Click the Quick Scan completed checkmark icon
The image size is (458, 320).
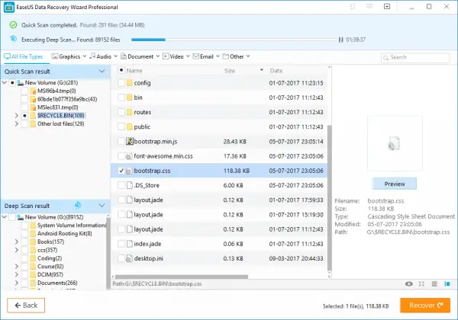pyautogui.click(x=13, y=25)
